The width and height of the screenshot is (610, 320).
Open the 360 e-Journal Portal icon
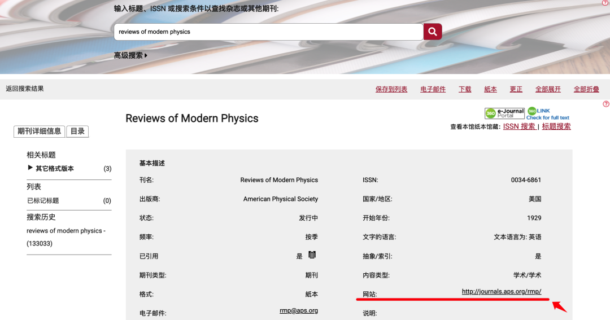click(x=504, y=113)
